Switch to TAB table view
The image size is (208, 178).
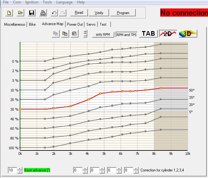(148, 34)
